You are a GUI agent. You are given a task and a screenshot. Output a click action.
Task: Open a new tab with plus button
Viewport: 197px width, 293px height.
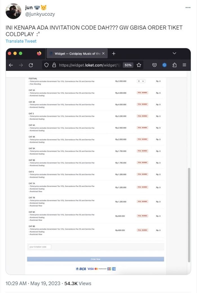pos(114,53)
